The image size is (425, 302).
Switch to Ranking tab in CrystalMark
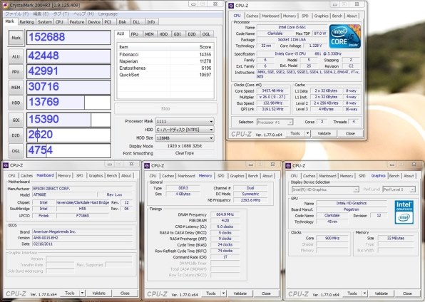point(26,22)
